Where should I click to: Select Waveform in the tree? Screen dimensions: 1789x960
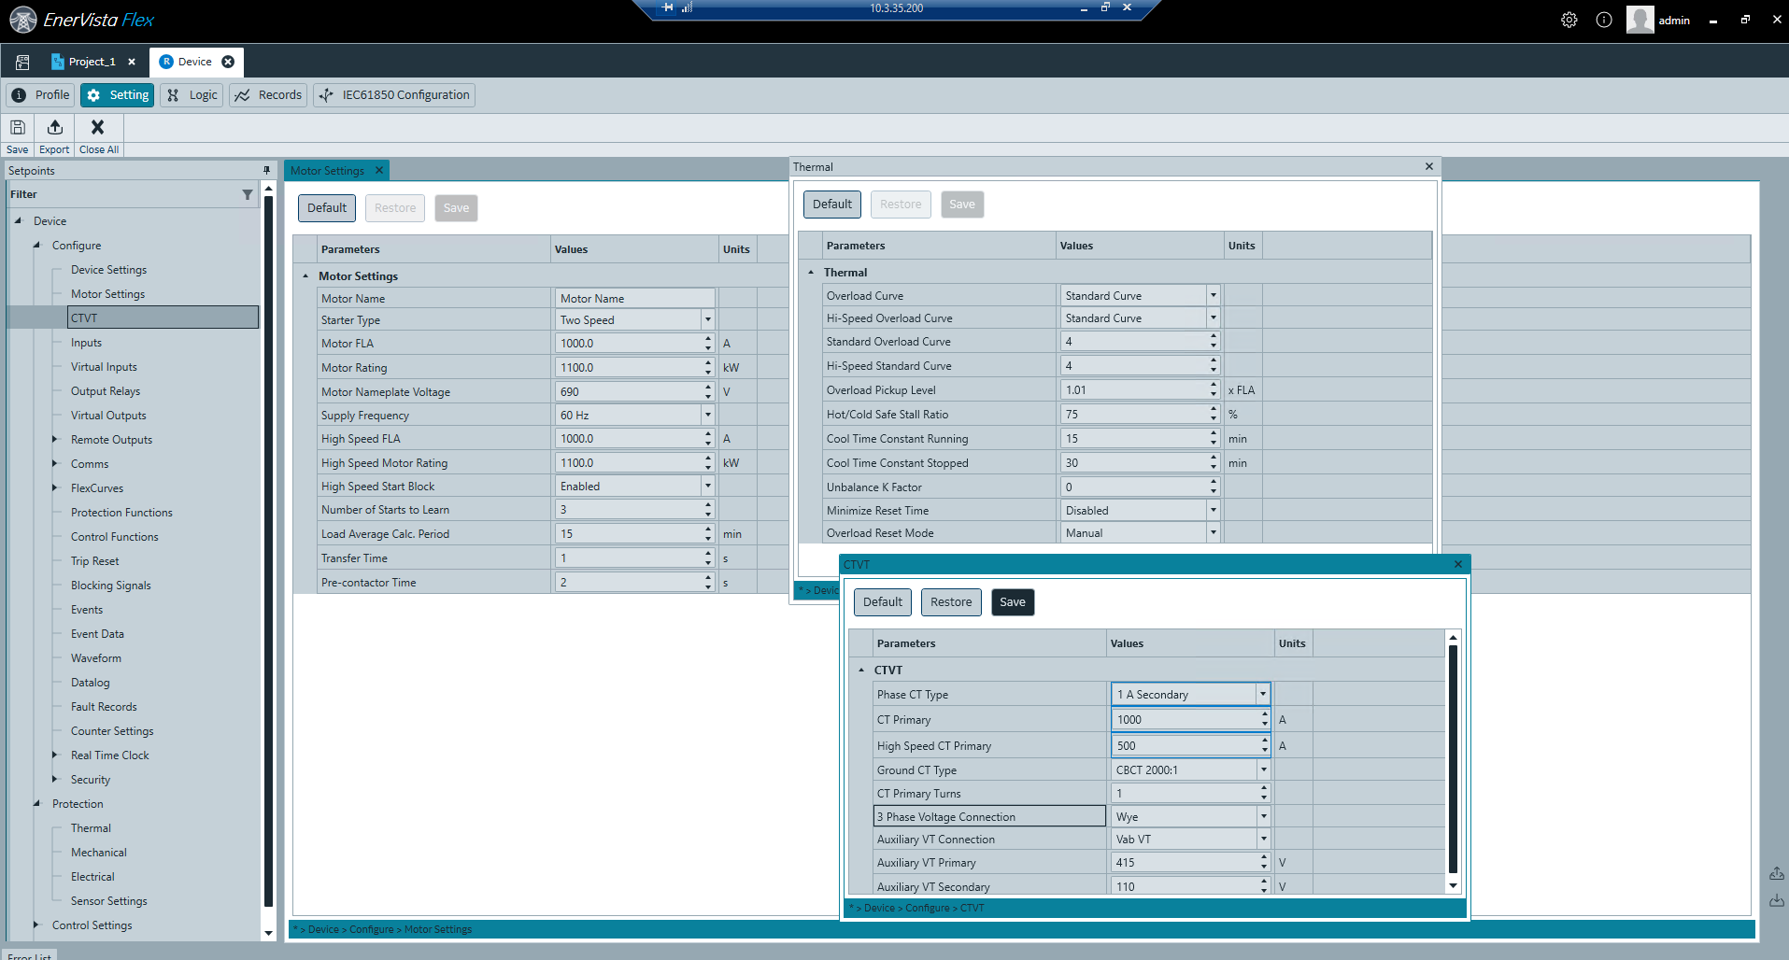pyautogui.click(x=96, y=657)
